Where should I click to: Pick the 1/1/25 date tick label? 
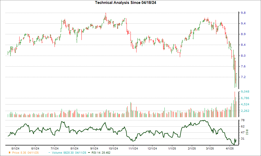coord(172,148)
